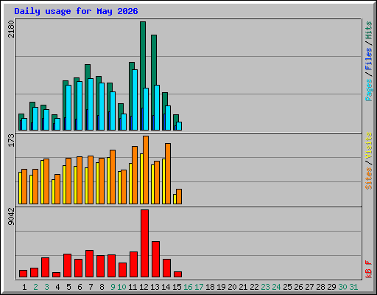The width and height of the screenshot is (377, 295).
Task: Click weekend day 10 on the x-axis
Action: pos(121,287)
